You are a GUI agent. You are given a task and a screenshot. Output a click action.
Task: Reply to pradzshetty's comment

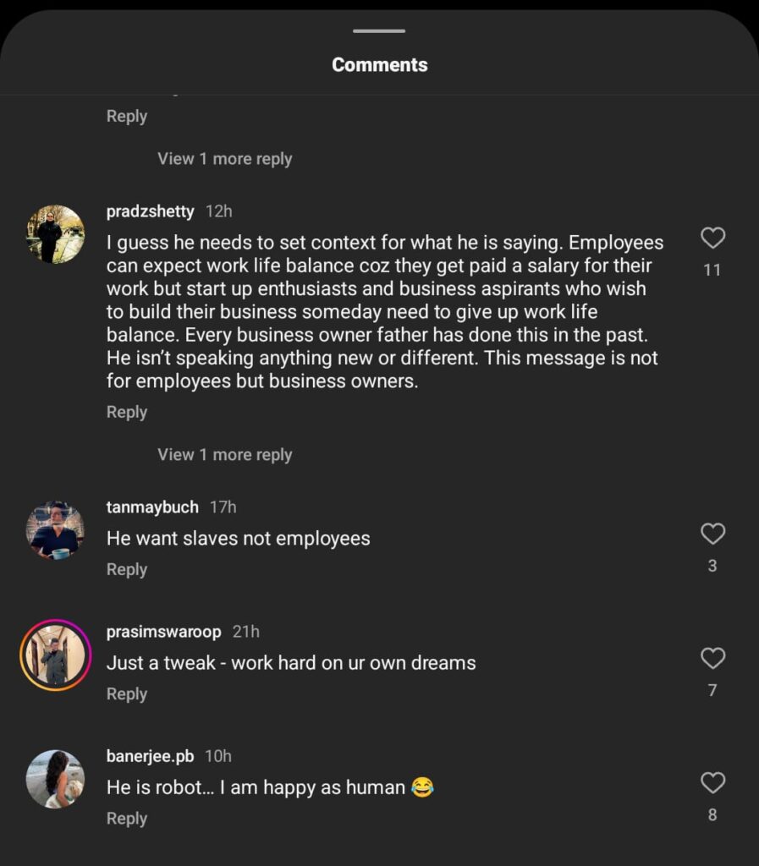click(127, 413)
